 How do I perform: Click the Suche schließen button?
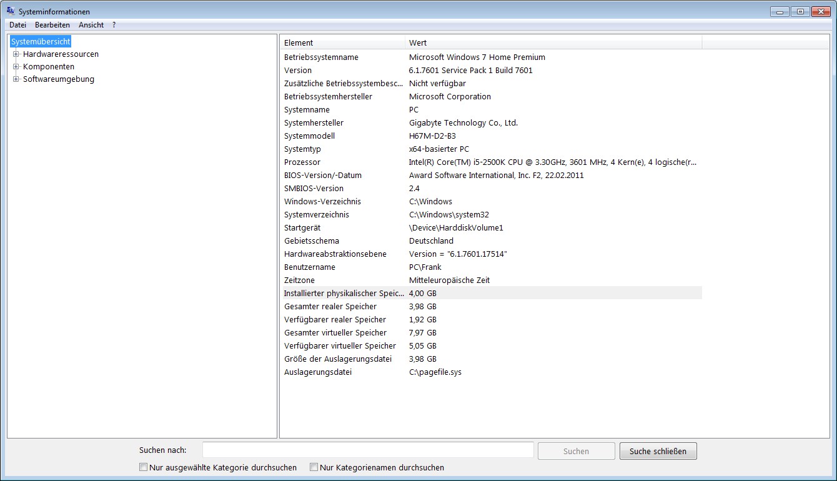658,451
